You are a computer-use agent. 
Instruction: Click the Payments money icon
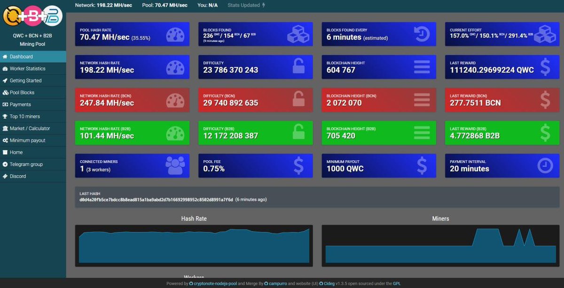[x=5, y=105]
